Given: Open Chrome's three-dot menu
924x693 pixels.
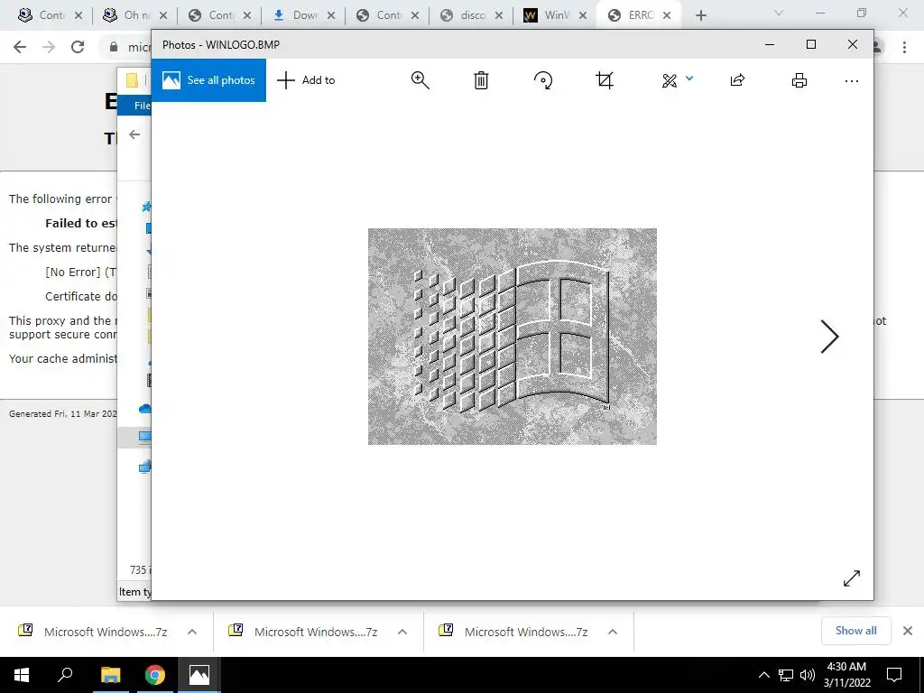Looking at the screenshot, I should point(904,47).
